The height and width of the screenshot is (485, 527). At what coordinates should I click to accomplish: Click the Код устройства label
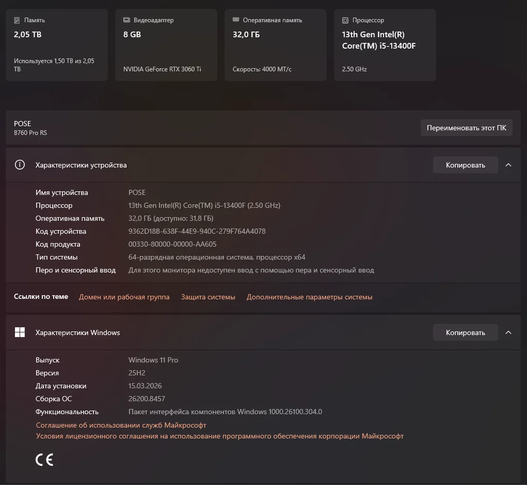coord(61,231)
